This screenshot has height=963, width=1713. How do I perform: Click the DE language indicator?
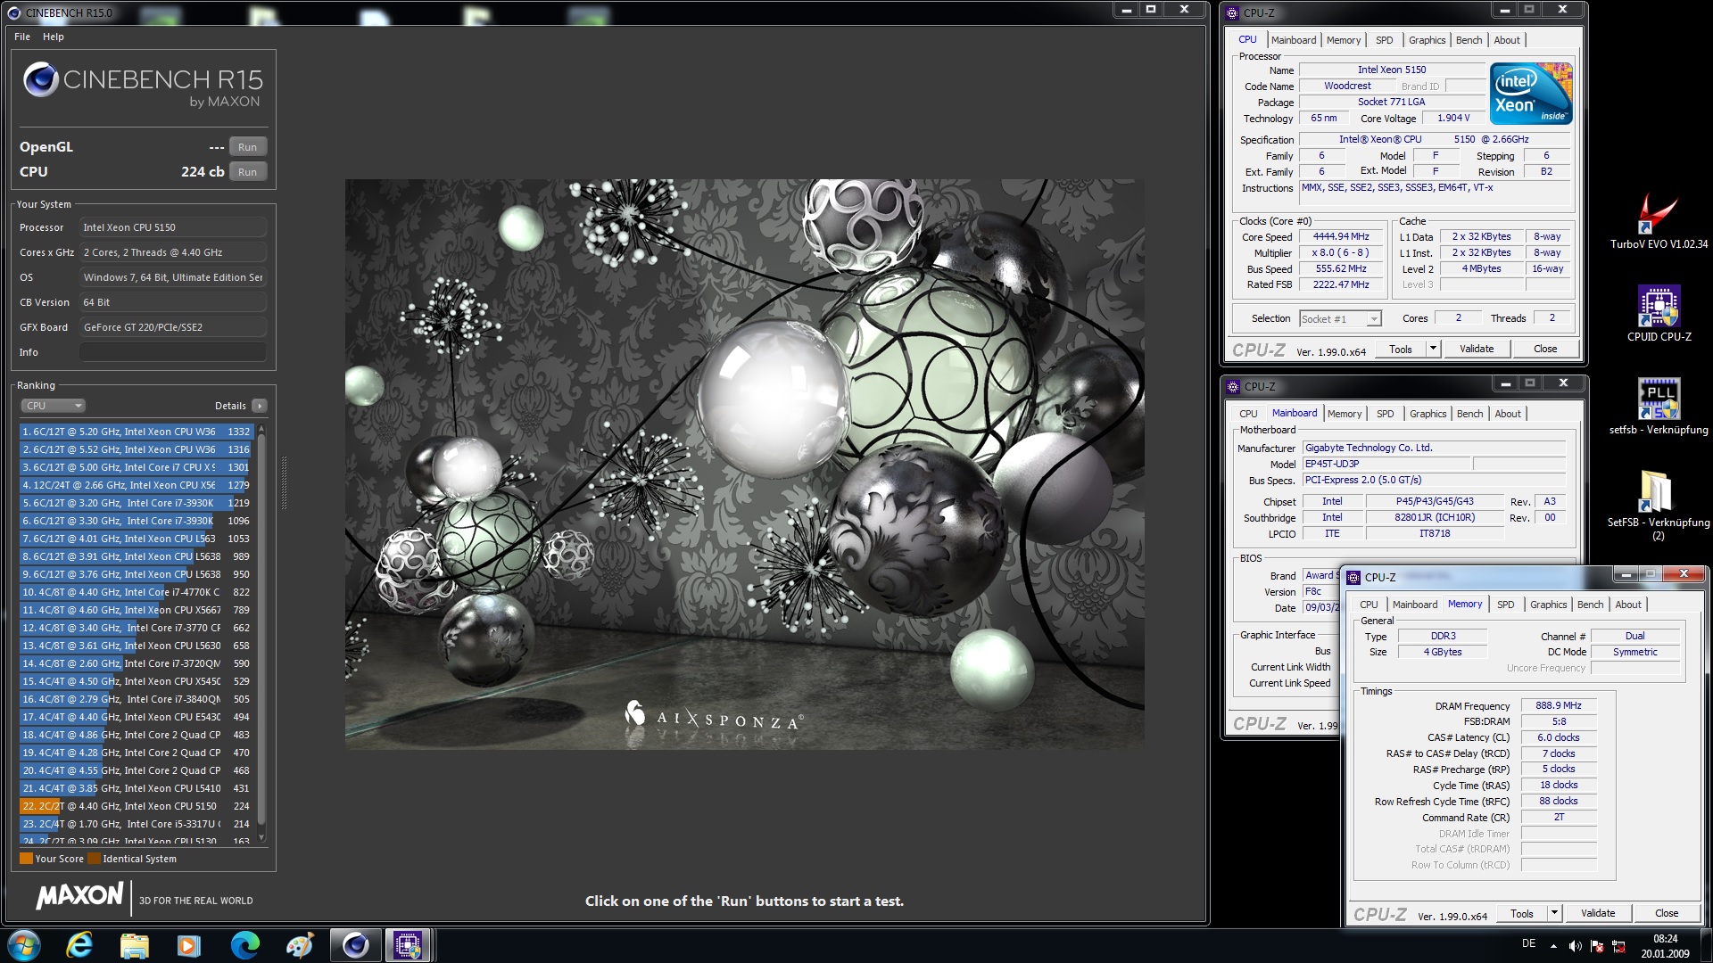(1528, 943)
